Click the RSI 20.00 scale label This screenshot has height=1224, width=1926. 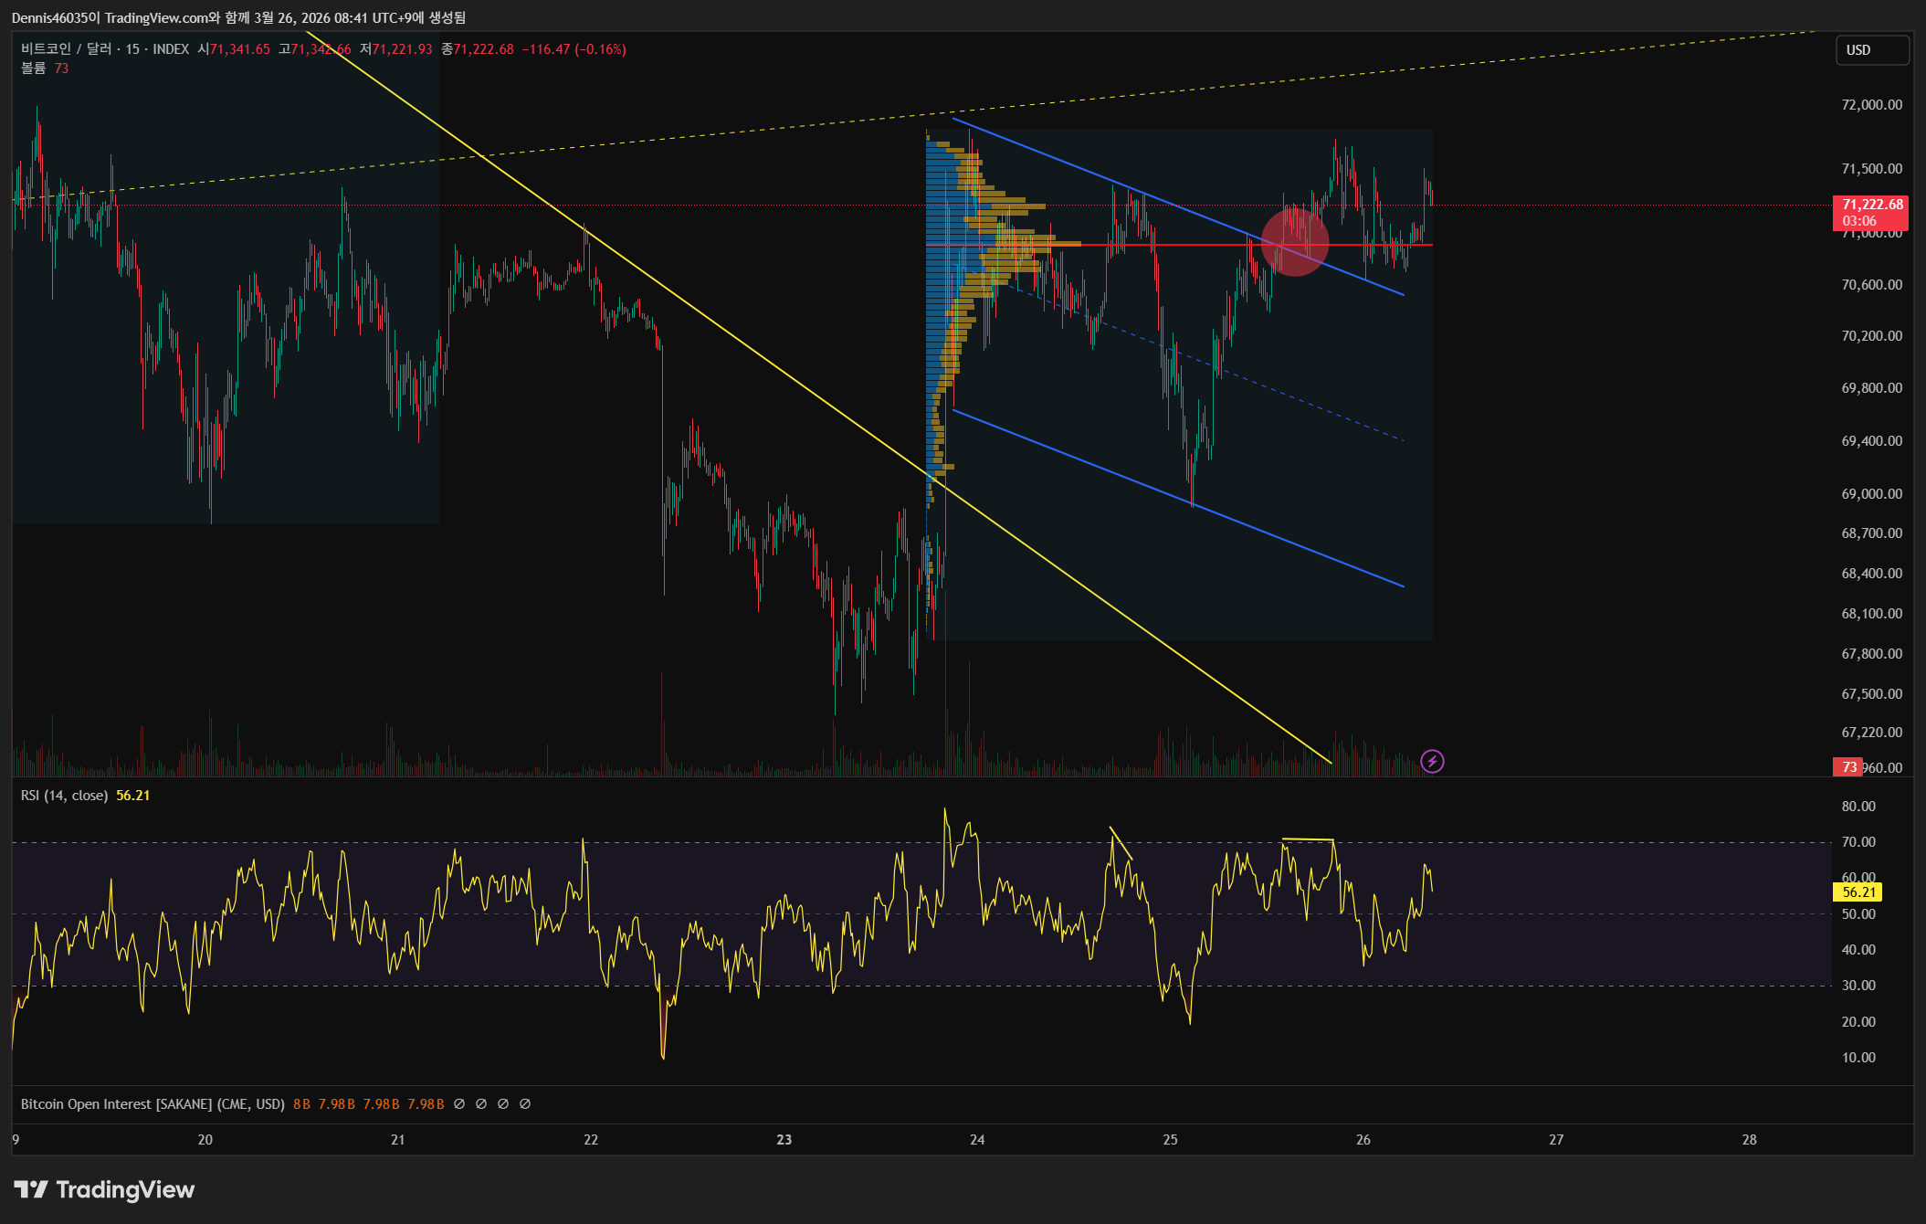1858,1022
